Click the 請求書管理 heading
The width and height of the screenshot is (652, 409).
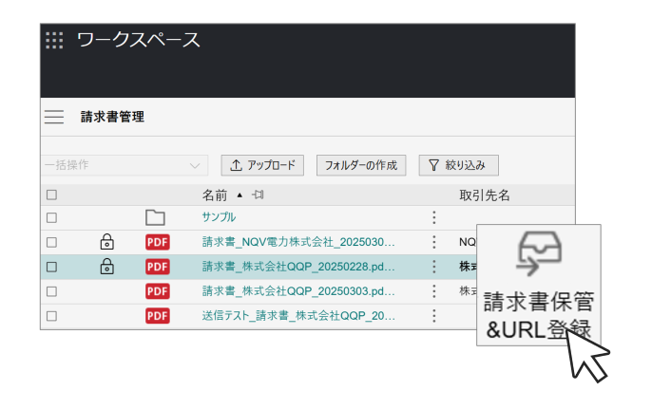click(112, 117)
